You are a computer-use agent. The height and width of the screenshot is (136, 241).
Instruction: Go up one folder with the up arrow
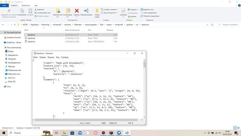[15, 25]
